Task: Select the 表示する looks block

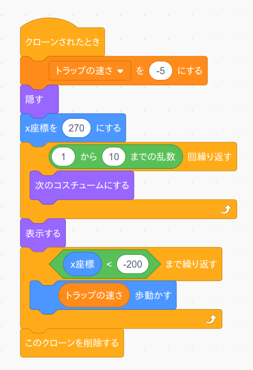Action: pos(43,233)
